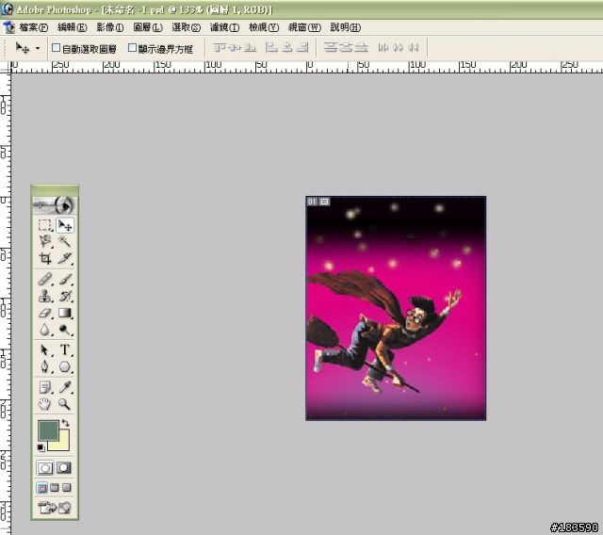Select the Eraser tool
Image resolution: width=603 pixels, height=535 pixels.
pyautogui.click(x=45, y=313)
